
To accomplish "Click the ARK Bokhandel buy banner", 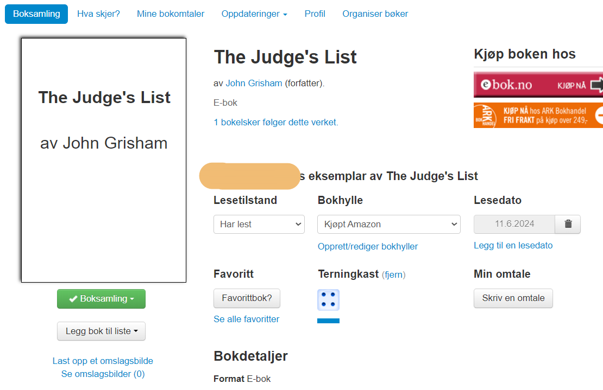I will [x=538, y=115].
